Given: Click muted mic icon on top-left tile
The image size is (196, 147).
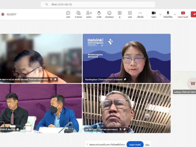Looking at the screenshot, I should [51, 79].
